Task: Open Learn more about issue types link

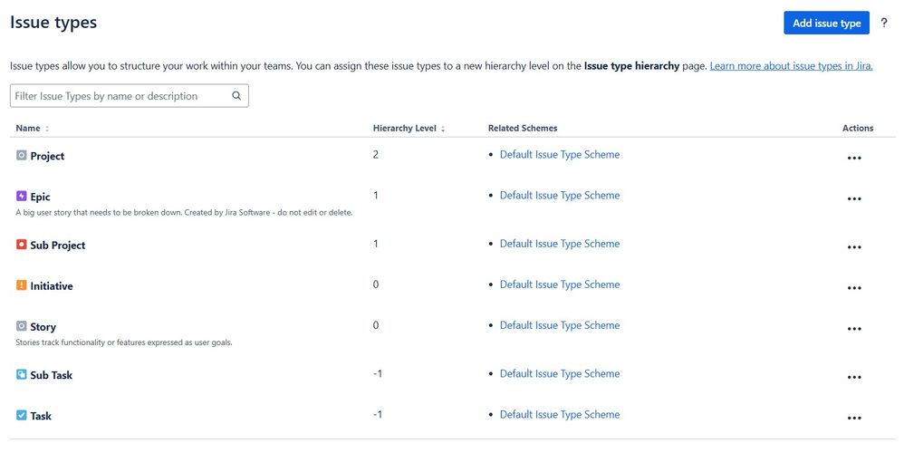Action: pyautogui.click(x=791, y=66)
